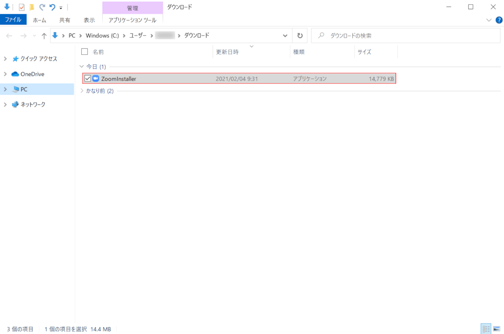The height and width of the screenshot is (334, 504).
Task: Uncheck the ZoomInstaller file checkbox
Action: pos(88,78)
